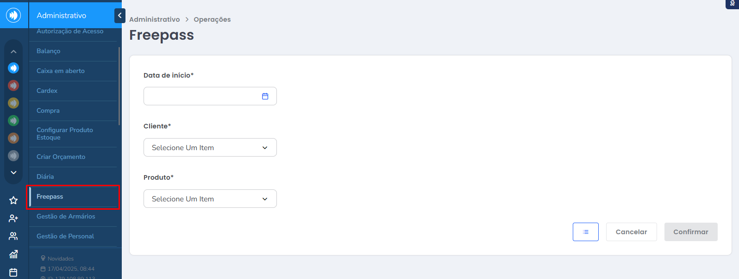Screen dimensions: 739x279
Task: Open the Produto dropdown
Action: coord(210,199)
